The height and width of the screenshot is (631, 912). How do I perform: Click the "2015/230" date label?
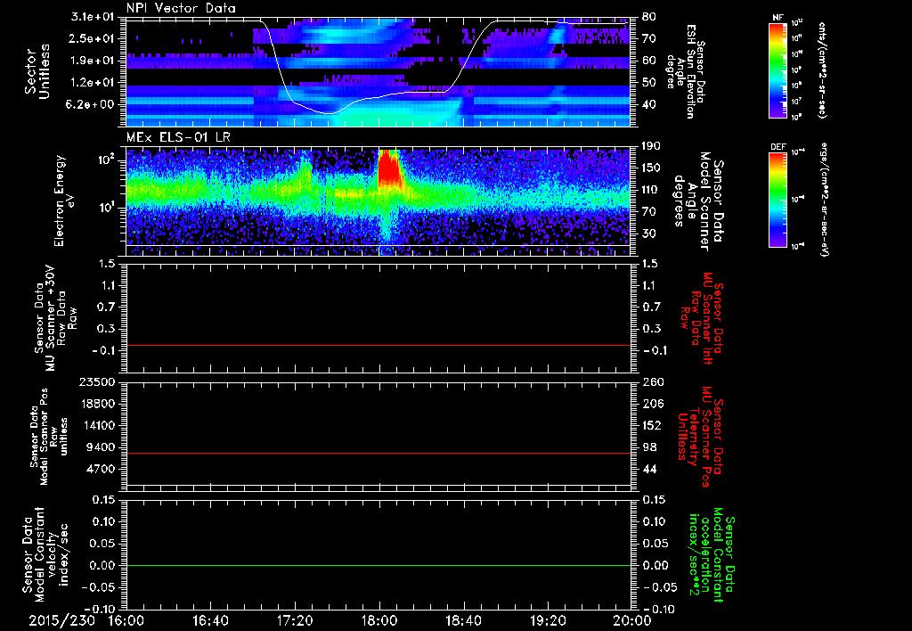pyautogui.click(x=61, y=620)
